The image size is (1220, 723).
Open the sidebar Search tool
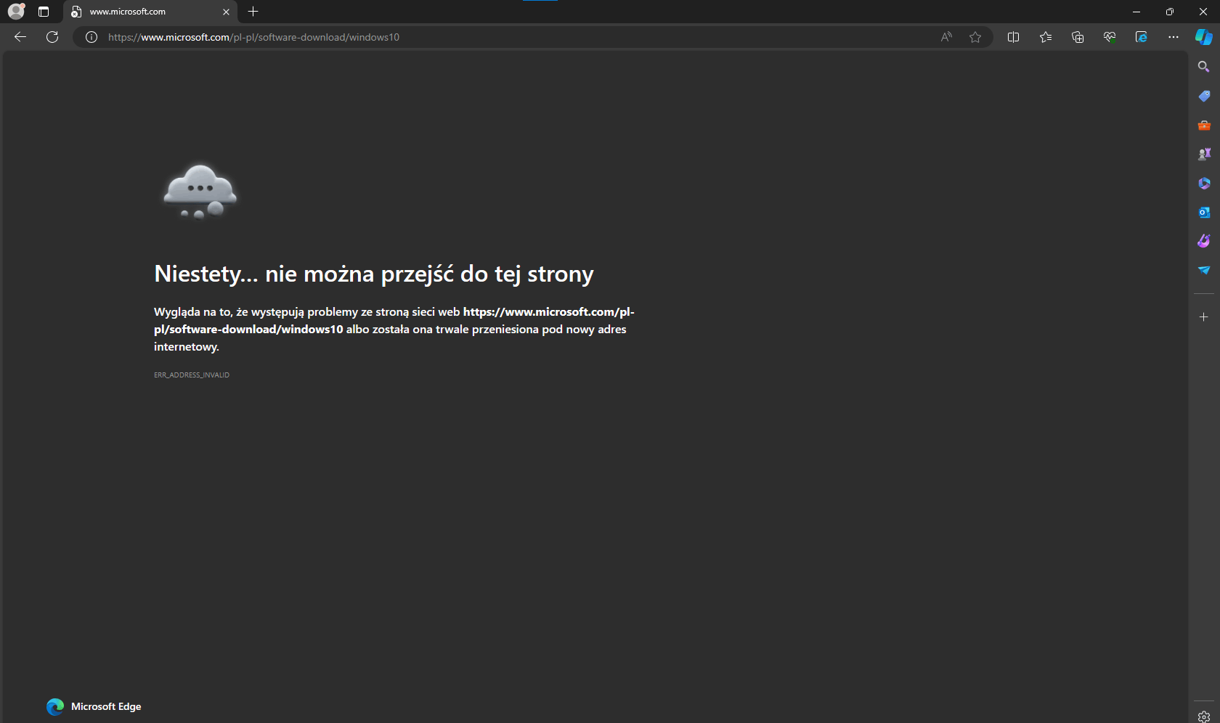(x=1204, y=67)
